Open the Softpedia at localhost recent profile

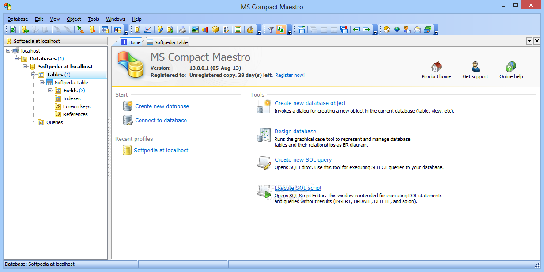coord(161,150)
